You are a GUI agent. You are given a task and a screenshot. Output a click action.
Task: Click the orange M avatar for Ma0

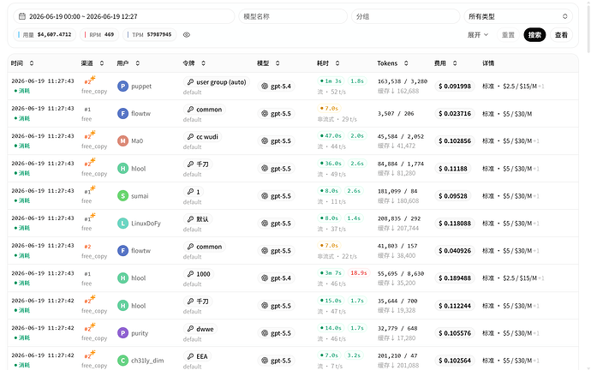pos(122,141)
